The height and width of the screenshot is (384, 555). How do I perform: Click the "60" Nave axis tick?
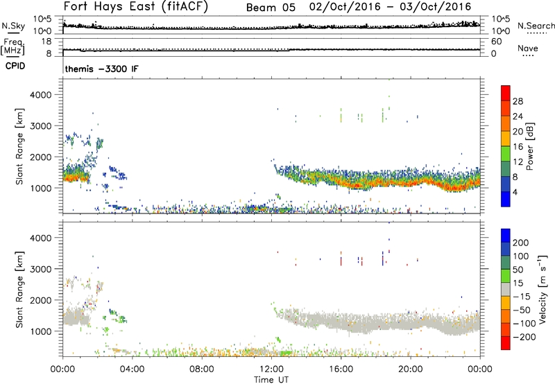coord(496,42)
